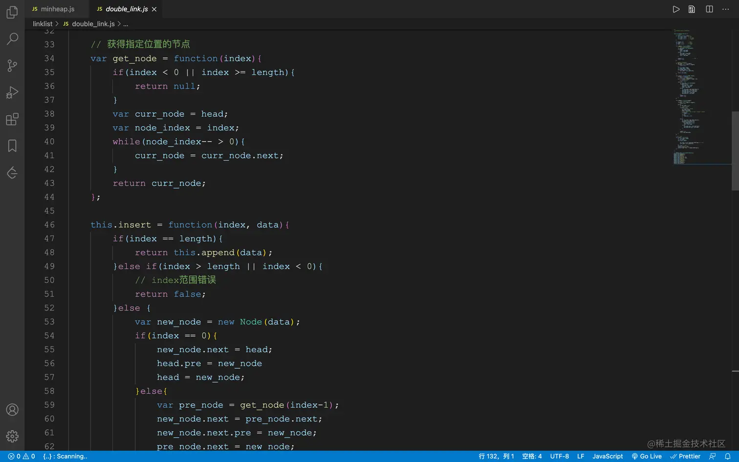Open the editor More Actions ellipsis menu
Viewport: 739px width, 462px height.
point(726,9)
